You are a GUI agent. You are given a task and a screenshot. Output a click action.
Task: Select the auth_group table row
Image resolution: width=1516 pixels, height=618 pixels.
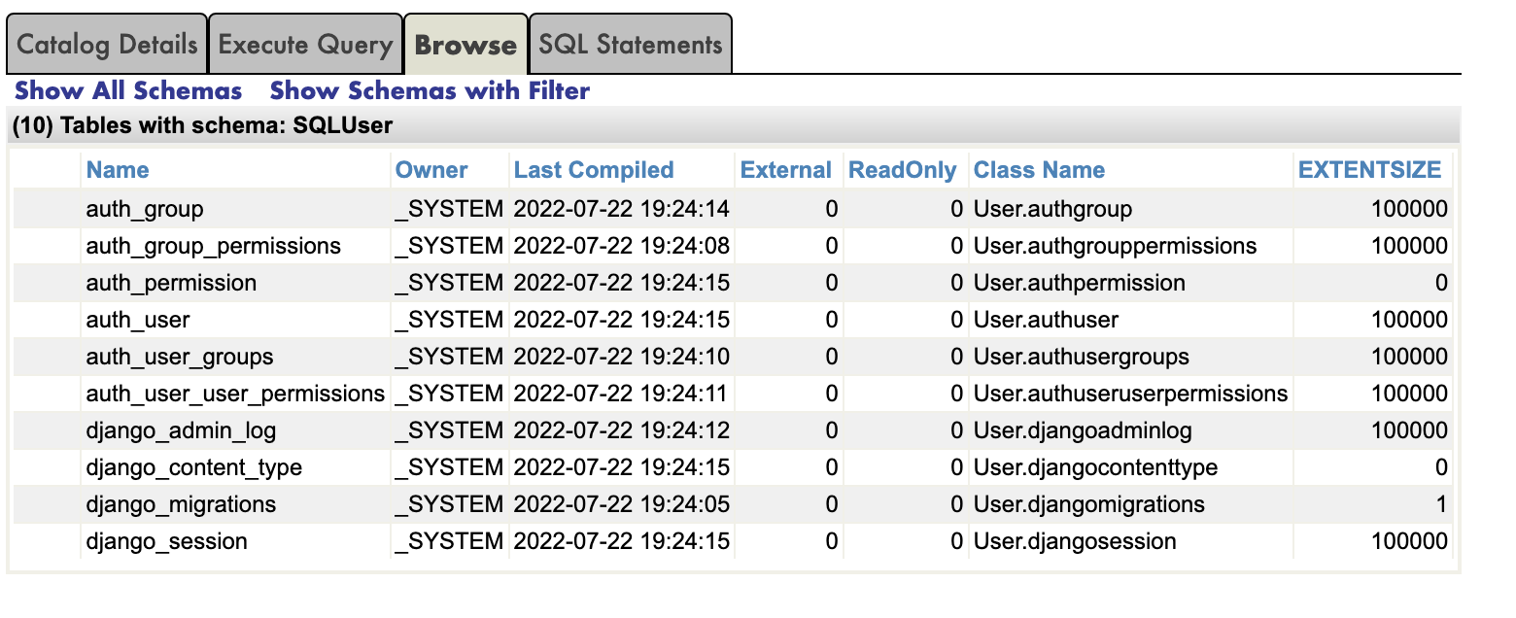click(x=145, y=210)
